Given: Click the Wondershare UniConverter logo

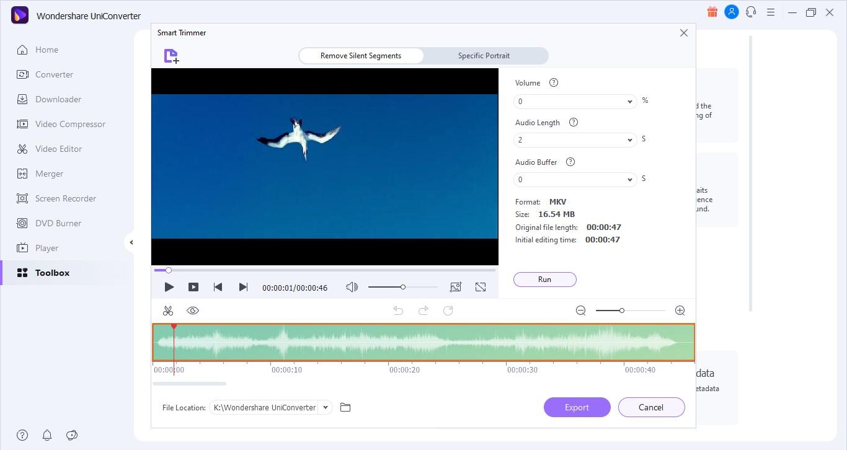Looking at the screenshot, I should 20,15.
